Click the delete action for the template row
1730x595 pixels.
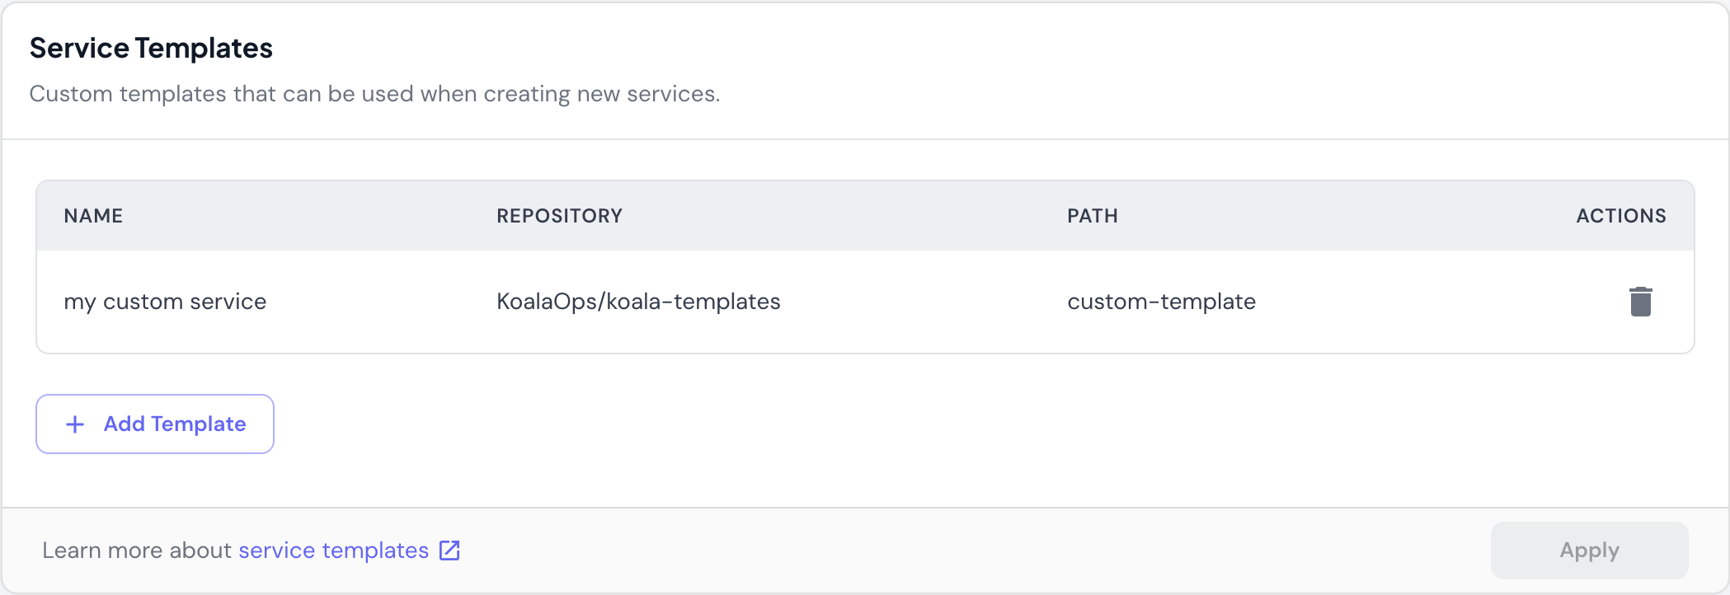click(x=1641, y=302)
